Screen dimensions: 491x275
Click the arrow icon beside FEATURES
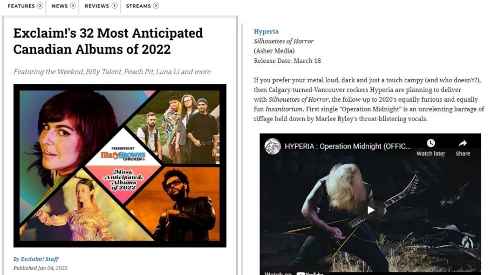point(40,5)
